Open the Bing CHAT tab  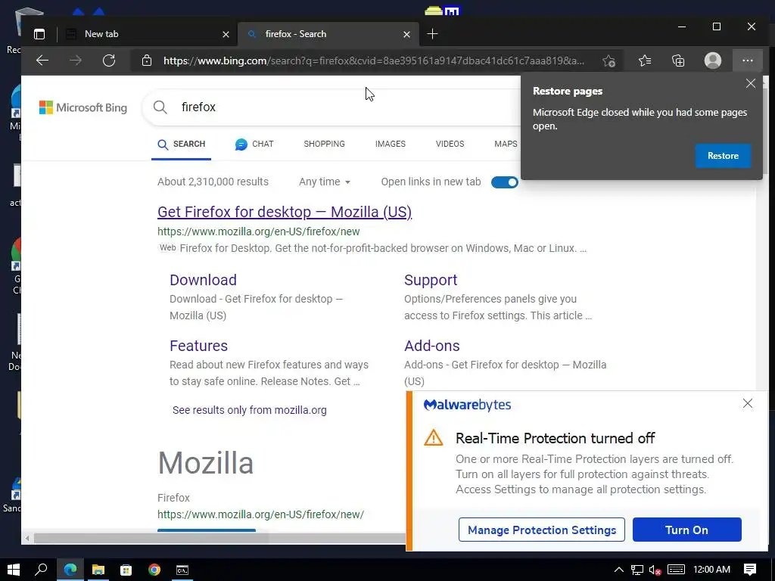[x=254, y=144]
